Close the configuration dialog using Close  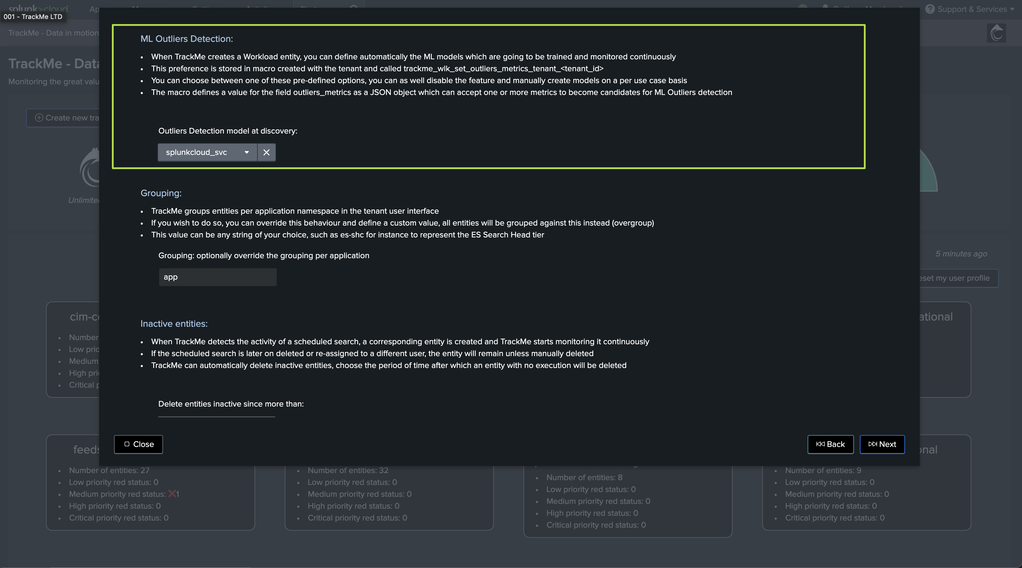tap(138, 444)
